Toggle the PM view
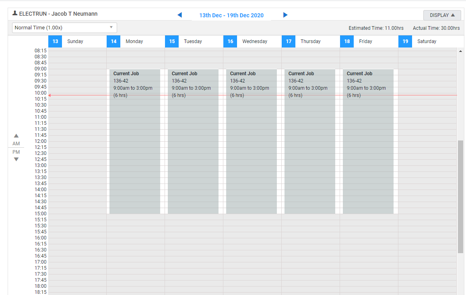Viewport: 466px width, 295px height. pyautogui.click(x=16, y=152)
